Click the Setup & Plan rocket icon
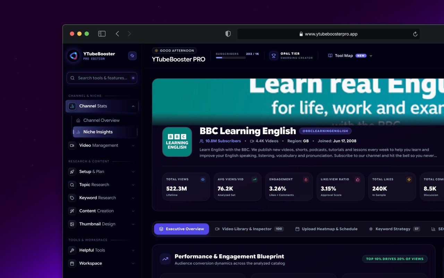444x278 pixels. coord(72,172)
